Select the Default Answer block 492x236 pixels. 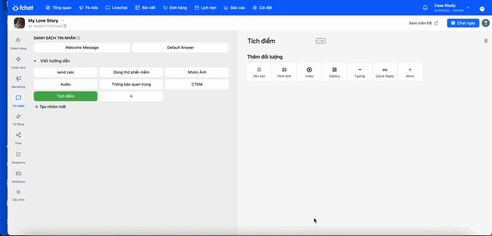tap(180, 47)
